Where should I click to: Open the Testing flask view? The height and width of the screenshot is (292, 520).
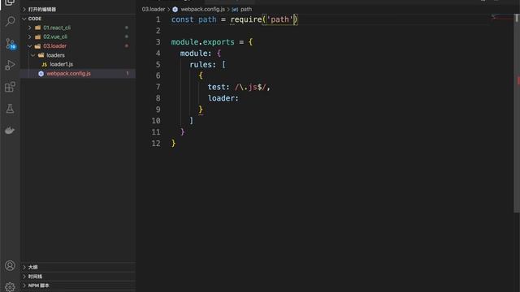pos(10,109)
